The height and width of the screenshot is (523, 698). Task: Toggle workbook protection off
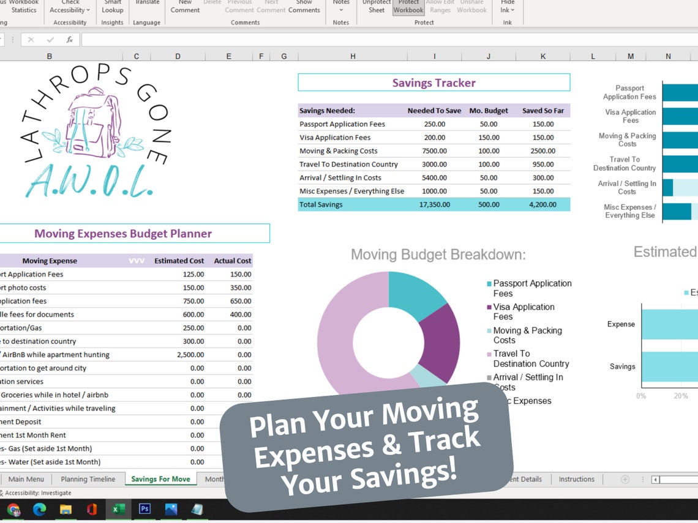(408, 7)
